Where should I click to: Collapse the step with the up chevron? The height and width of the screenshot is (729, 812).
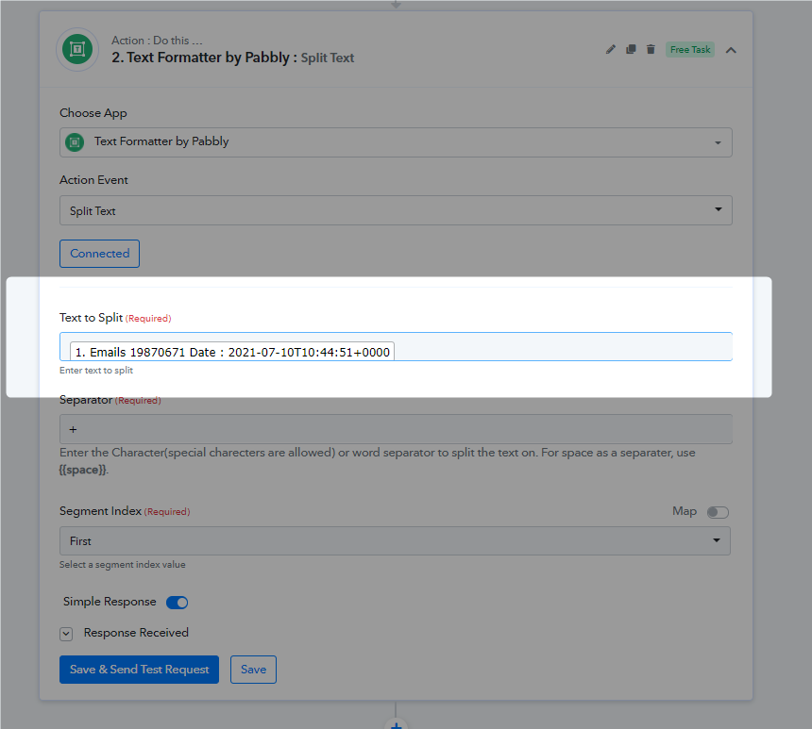click(731, 50)
